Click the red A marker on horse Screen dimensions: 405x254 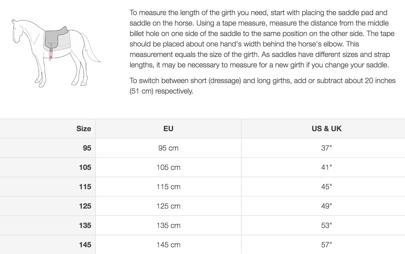51,54
